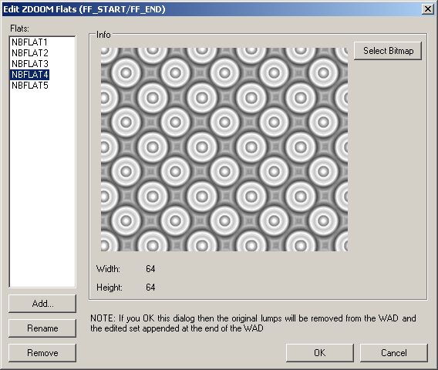438x370 pixels.
Task: Click the Info group label
Action: pos(103,35)
